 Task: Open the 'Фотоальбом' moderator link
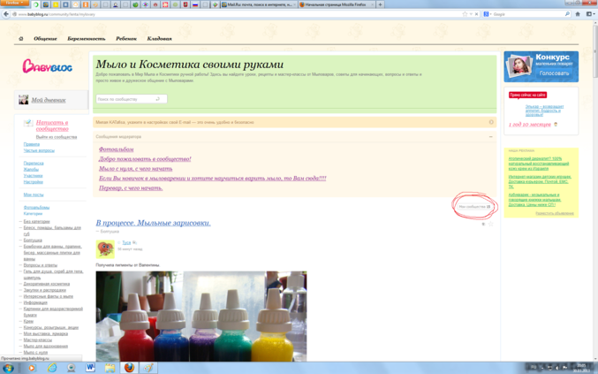(117, 149)
